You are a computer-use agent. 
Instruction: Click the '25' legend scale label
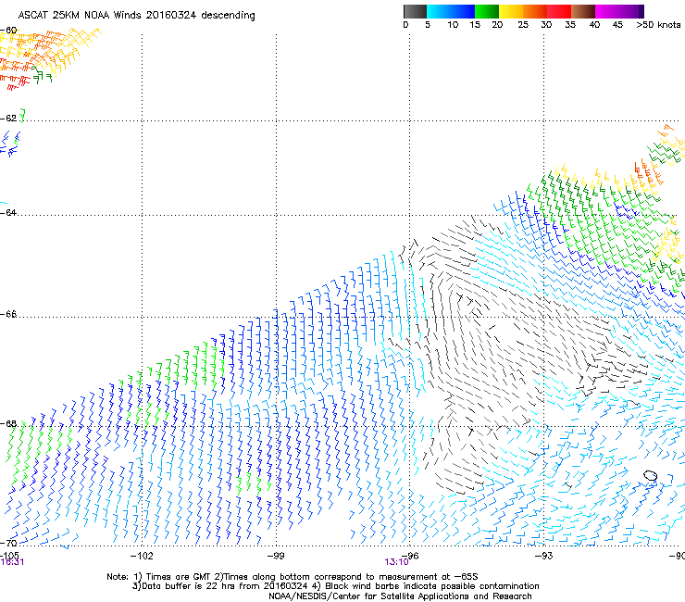click(523, 25)
